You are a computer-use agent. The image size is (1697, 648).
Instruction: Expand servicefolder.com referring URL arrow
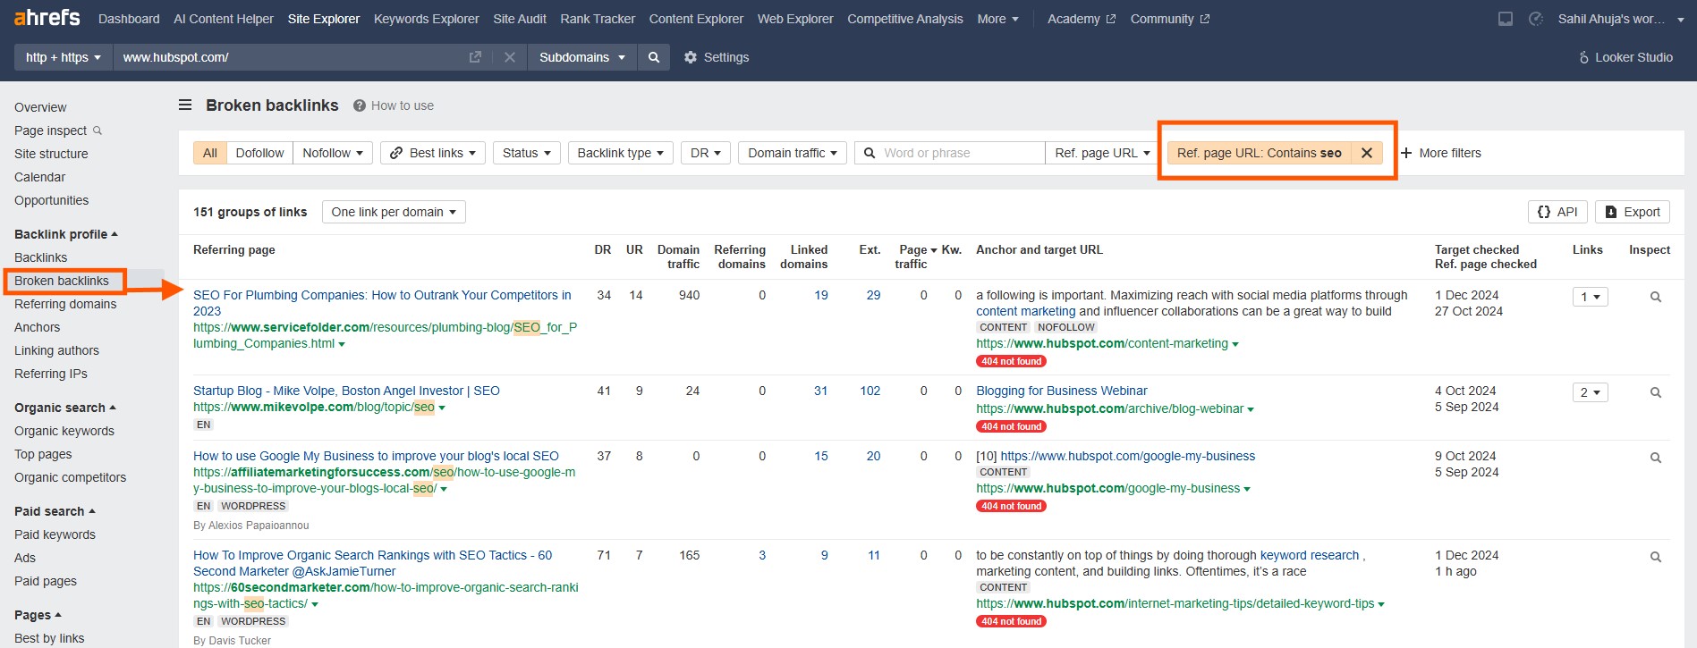point(342,344)
